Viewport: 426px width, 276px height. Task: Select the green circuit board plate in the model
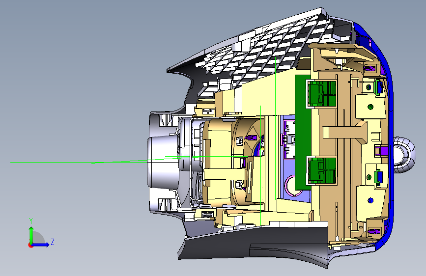[x=303, y=133]
